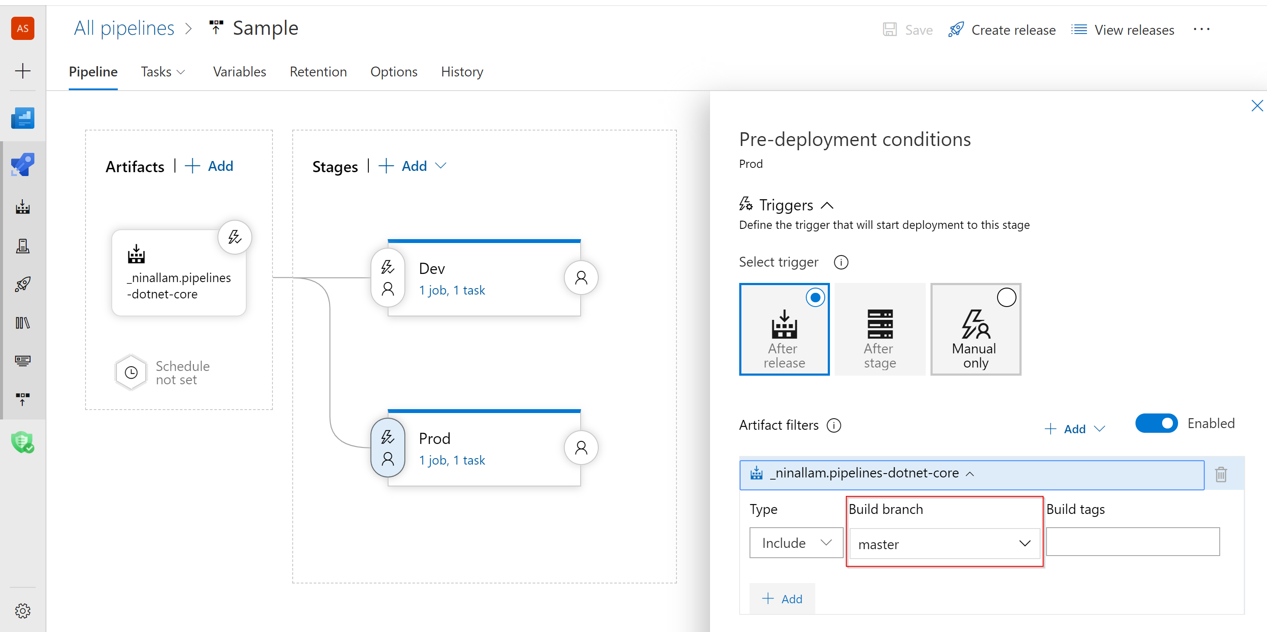Click the lightning bolt trigger icon for Prod stage
1267x632 pixels.
click(388, 436)
